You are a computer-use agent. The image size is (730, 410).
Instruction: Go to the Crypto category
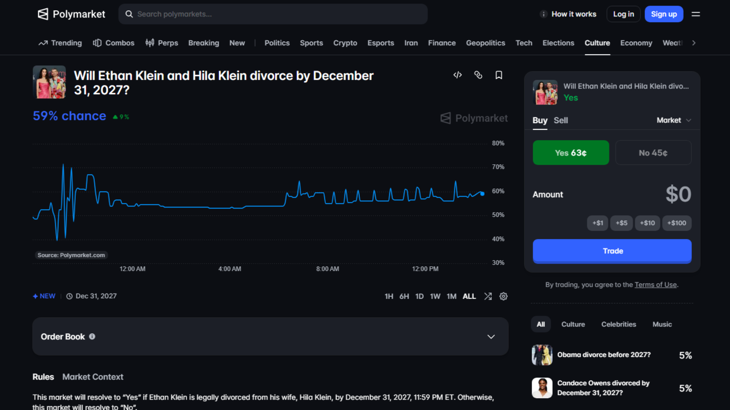pos(345,43)
